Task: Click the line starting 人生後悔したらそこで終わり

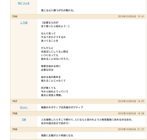Action: pyautogui.click(x=87, y=120)
